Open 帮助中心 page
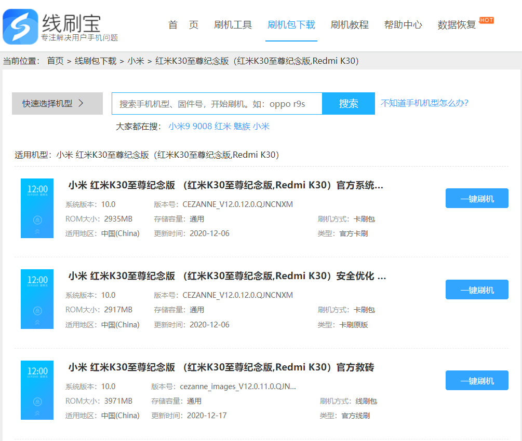The height and width of the screenshot is (441, 522). pyautogui.click(x=403, y=25)
